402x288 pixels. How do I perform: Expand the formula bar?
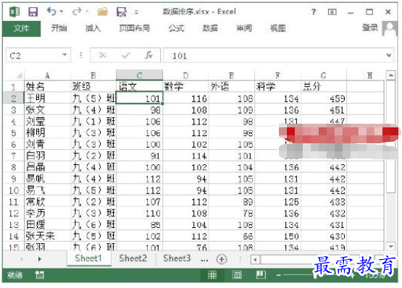(x=389, y=55)
